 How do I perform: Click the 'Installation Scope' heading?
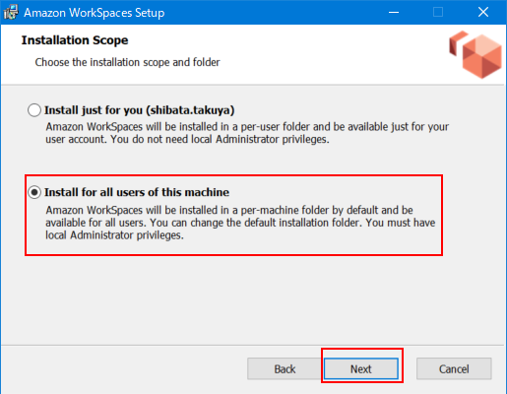coord(75,40)
